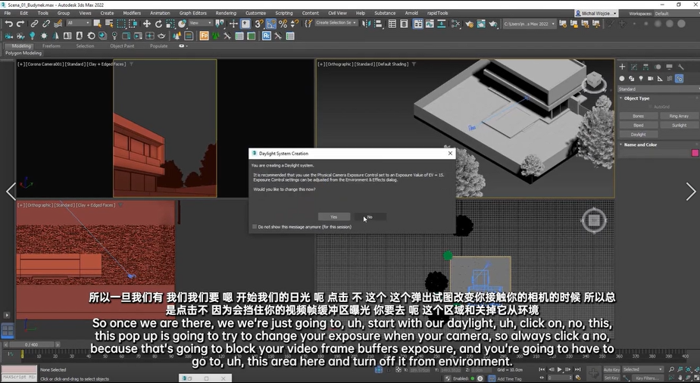The height and width of the screenshot is (383, 700).
Task: Click the Play Animation button
Action: tap(559, 369)
